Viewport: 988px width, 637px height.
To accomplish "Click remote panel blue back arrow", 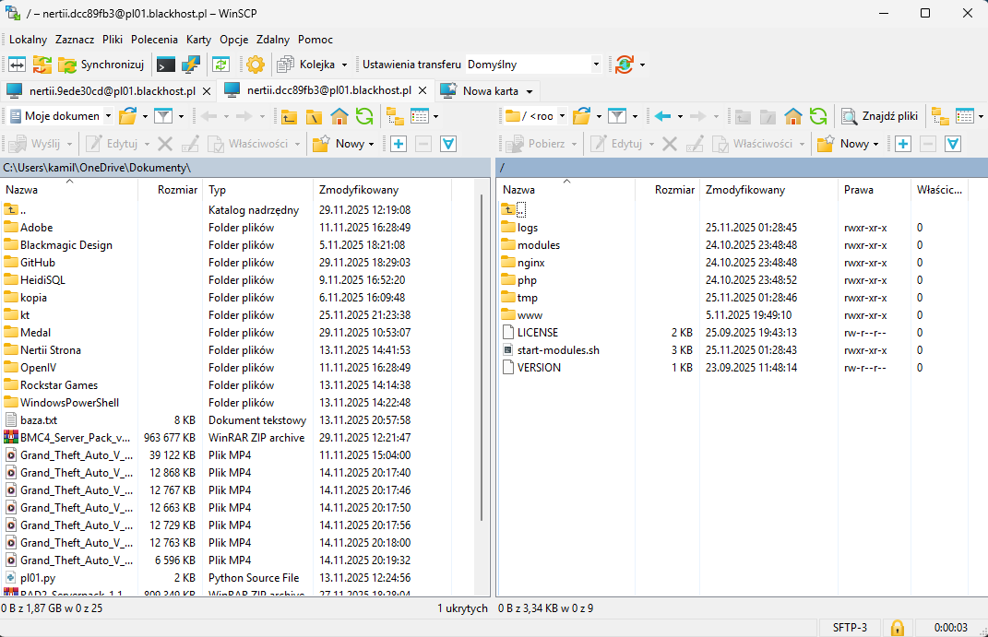I will tap(662, 116).
